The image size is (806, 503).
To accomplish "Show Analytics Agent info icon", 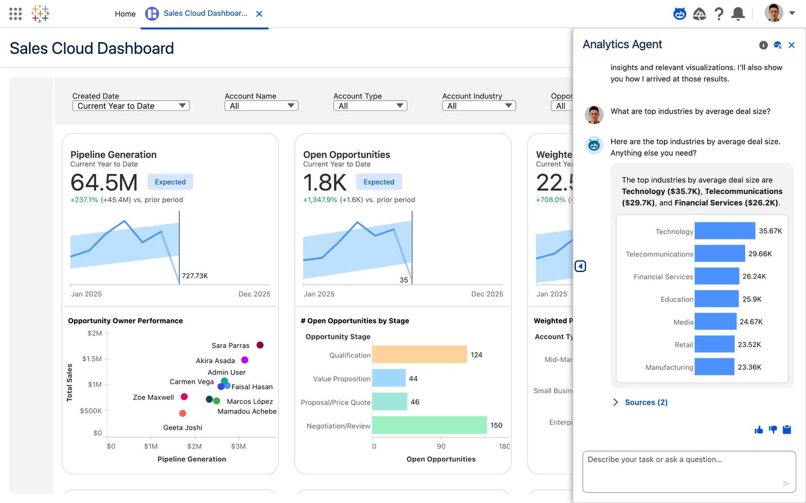I will click(763, 45).
